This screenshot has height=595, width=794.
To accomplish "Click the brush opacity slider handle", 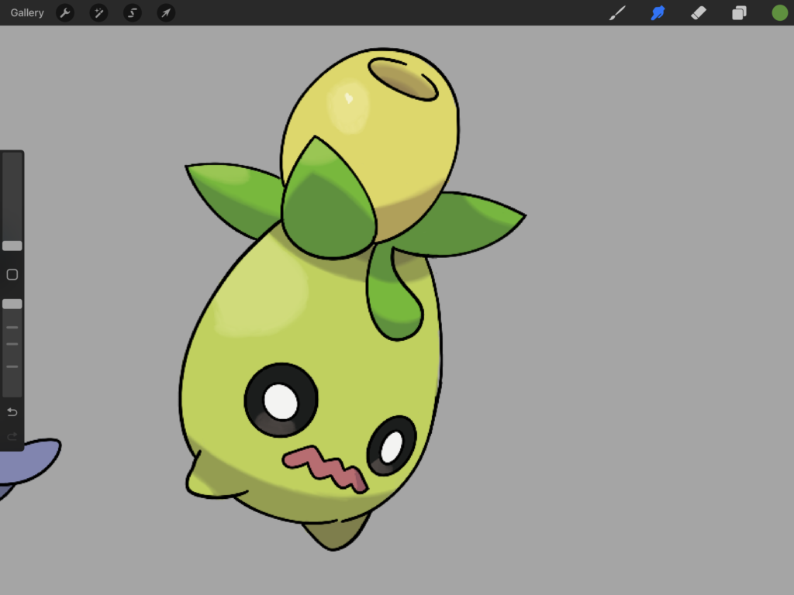I will (12, 304).
